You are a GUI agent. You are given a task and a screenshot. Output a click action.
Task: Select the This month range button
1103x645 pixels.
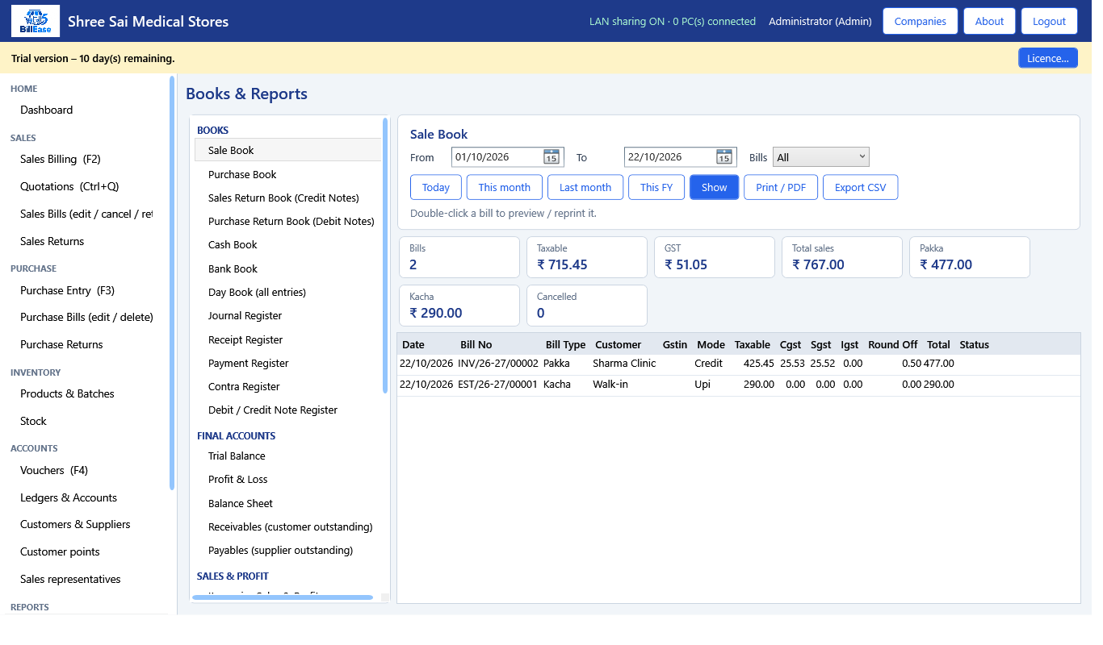point(505,187)
